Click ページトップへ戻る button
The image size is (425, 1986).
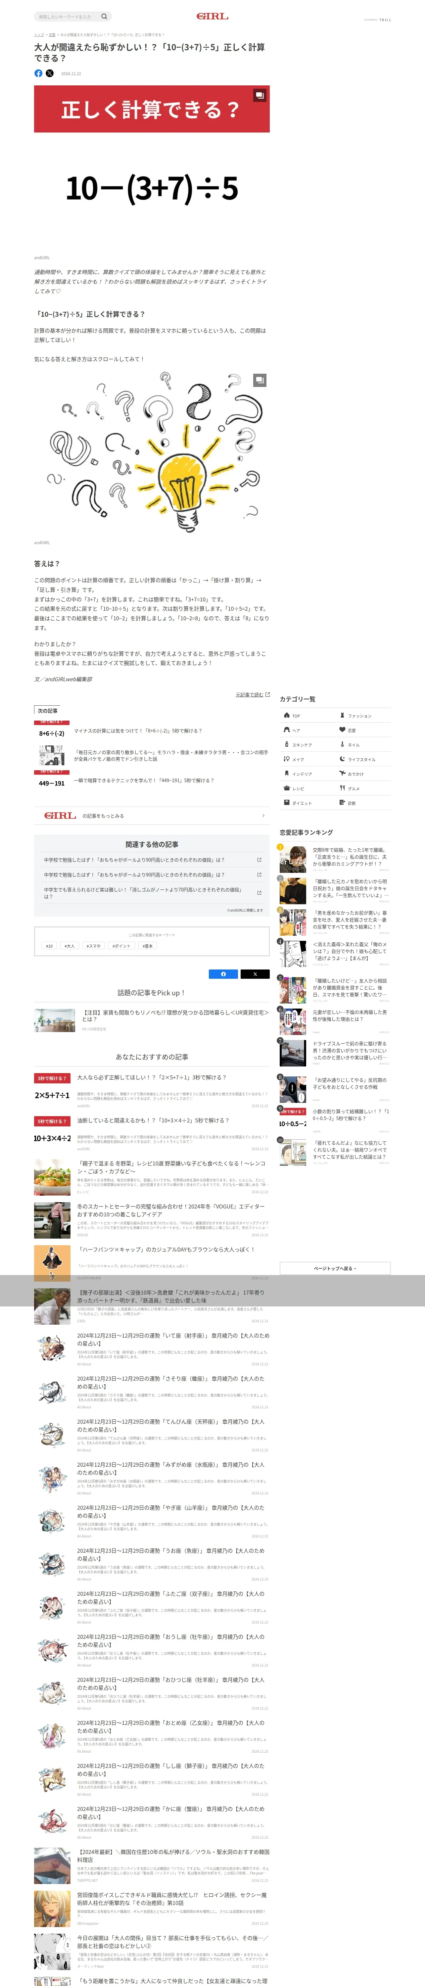point(335,1268)
